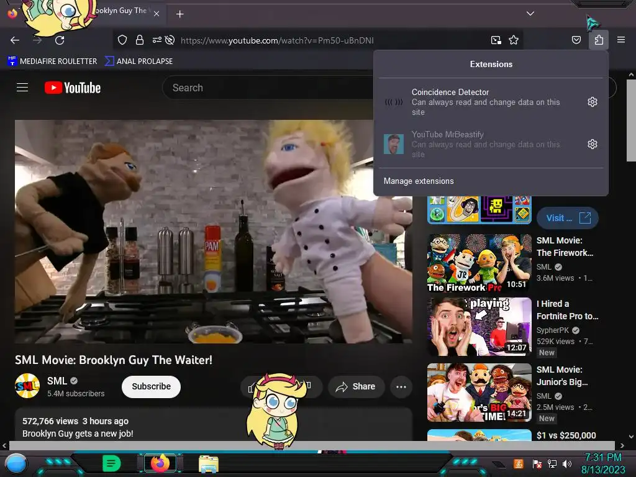
Task: Open a new tab with the plus button
Action: 179,14
